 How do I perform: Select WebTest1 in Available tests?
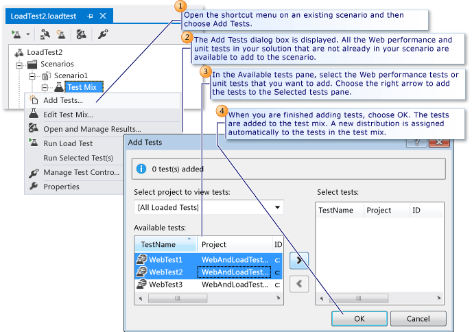tap(209, 260)
